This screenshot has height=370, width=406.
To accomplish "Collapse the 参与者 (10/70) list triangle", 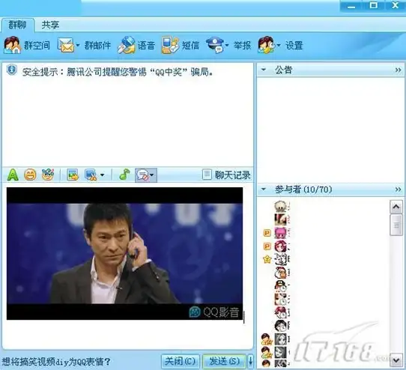I will point(264,189).
